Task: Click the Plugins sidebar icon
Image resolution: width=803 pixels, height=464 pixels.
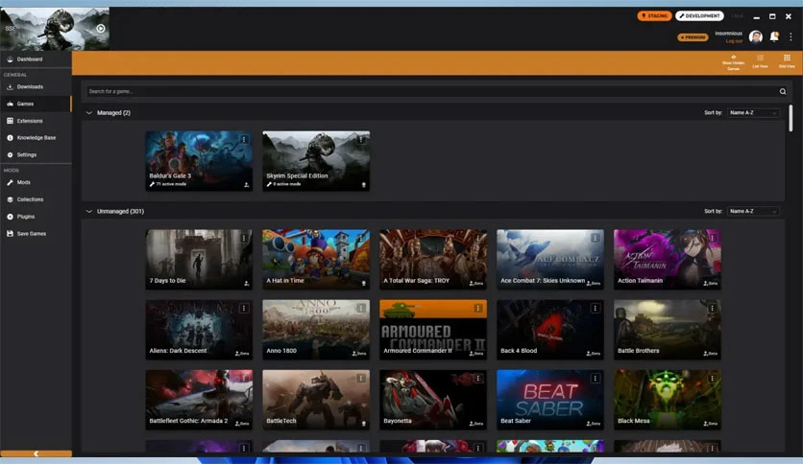Action: pos(10,217)
